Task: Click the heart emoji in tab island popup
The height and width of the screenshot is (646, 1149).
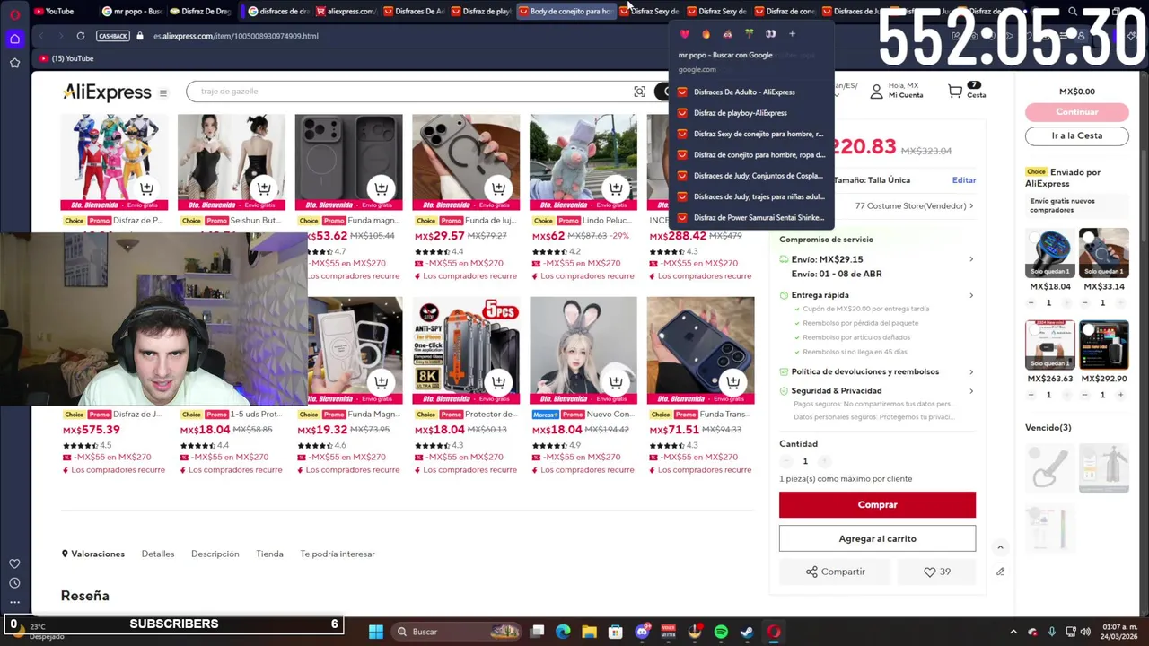Action: [x=684, y=34]
